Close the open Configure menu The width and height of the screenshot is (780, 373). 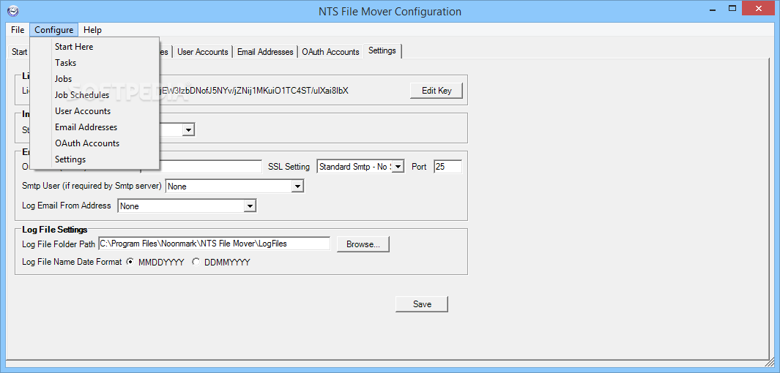(54, 30)
